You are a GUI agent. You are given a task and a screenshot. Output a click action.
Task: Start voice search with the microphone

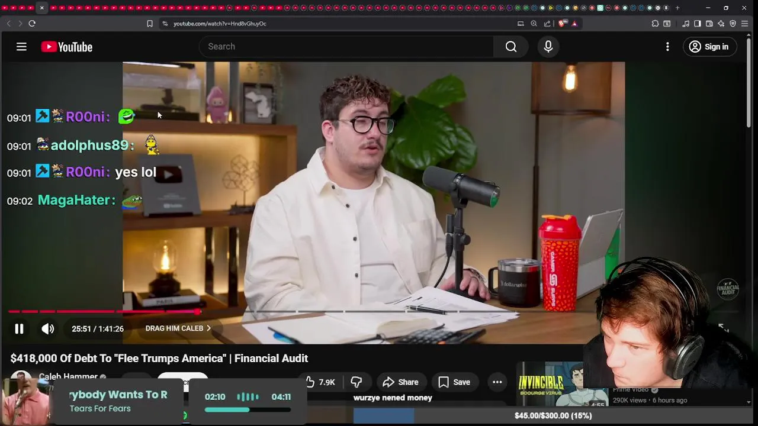[548, 47]
